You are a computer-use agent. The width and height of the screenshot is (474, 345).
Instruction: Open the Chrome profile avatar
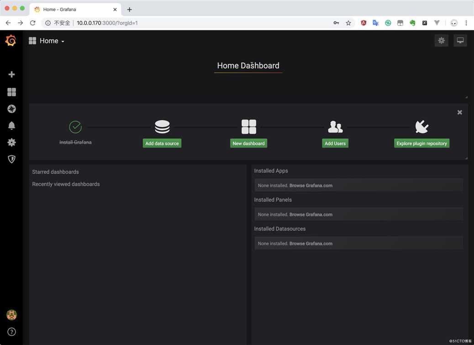click(x=454, y=23)
